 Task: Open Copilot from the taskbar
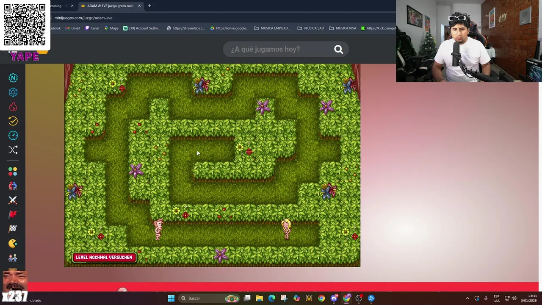tap(296, 298)
